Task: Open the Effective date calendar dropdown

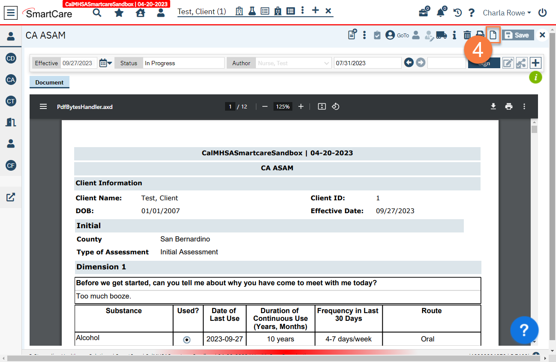Action: tap(105, 63)
